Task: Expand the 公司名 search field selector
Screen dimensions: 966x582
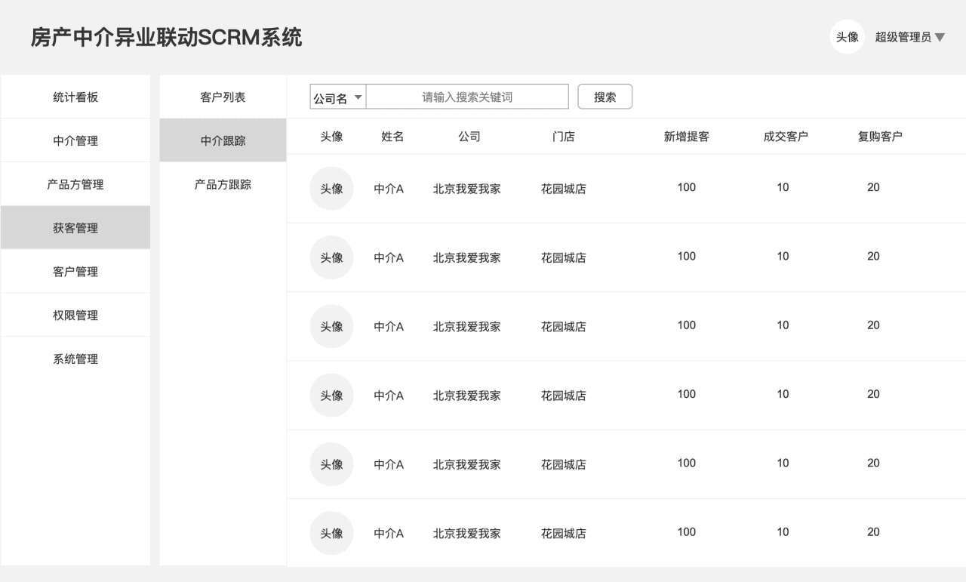Action: point(338,97)
